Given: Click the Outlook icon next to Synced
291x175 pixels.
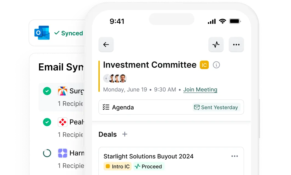Looking at the screenshot, I should click(x=42, y=33).
